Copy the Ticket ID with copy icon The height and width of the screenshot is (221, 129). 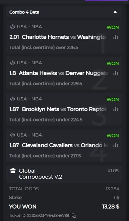(74, 216)
